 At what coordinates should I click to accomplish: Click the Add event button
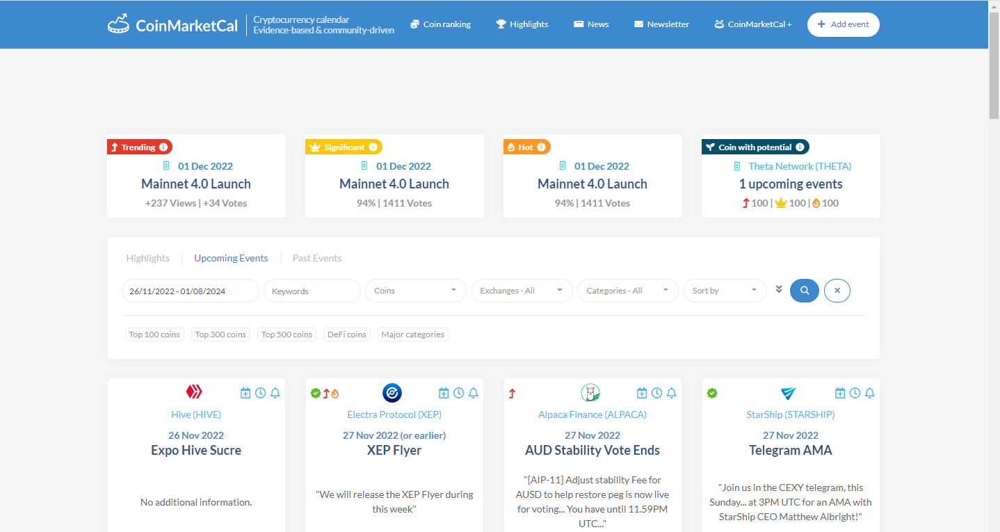pyautogui.click(x=843, y=24)
